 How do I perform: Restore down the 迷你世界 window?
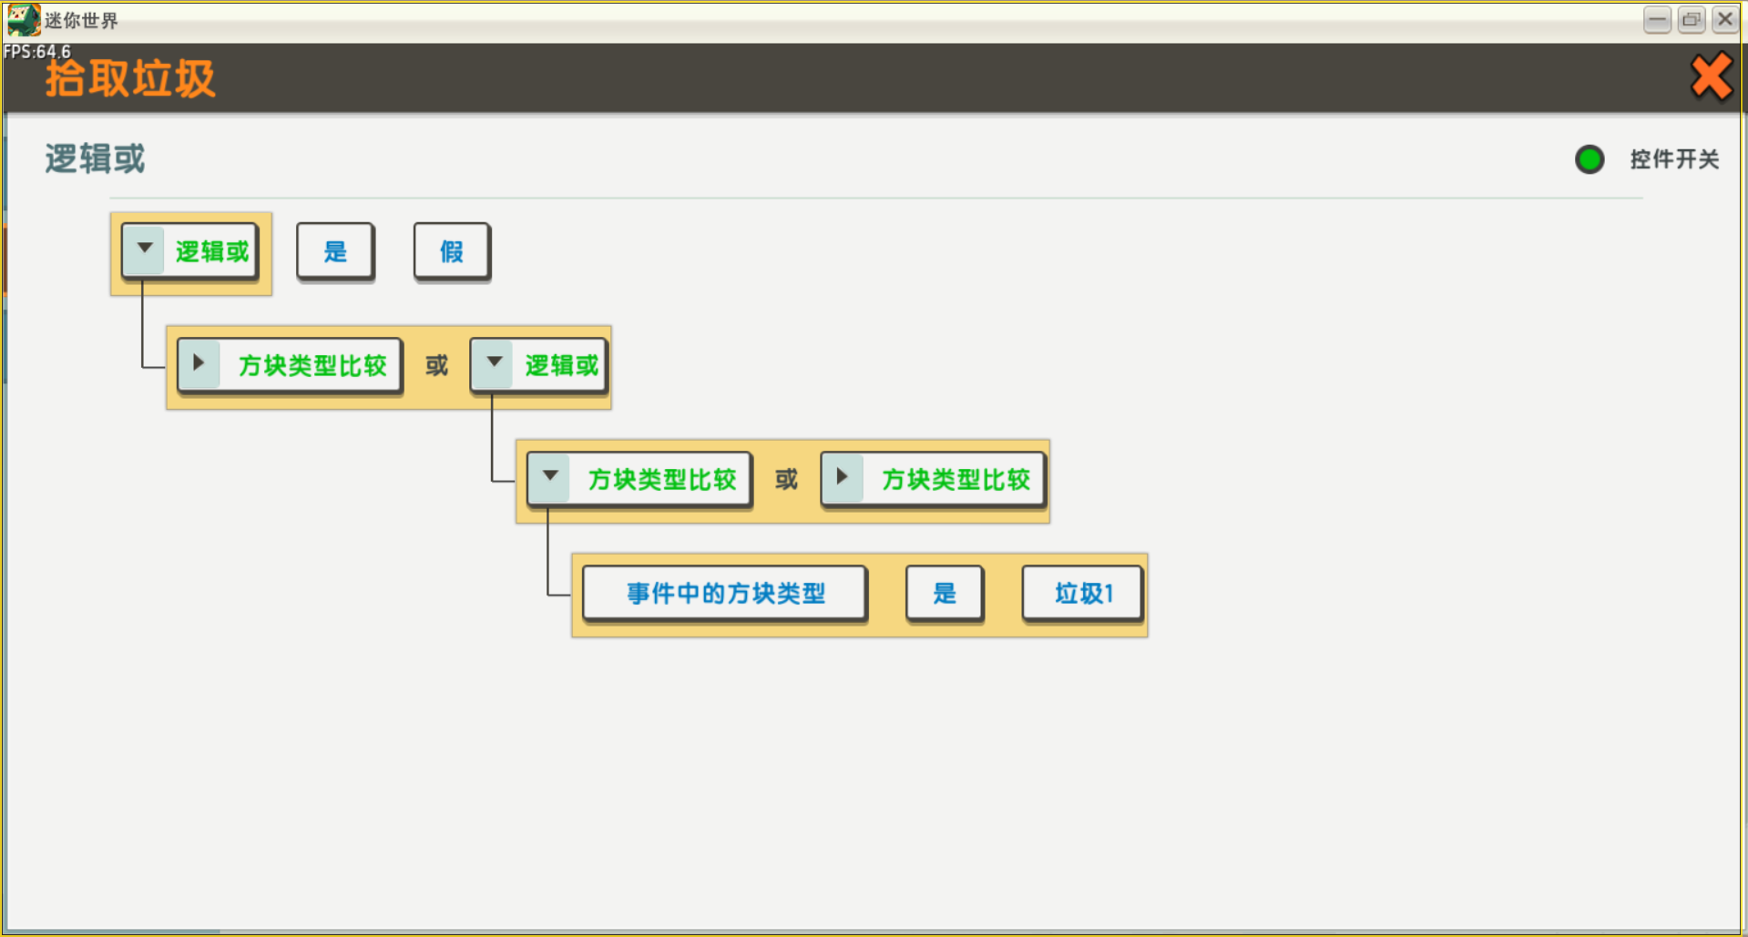coord(1692,19)
